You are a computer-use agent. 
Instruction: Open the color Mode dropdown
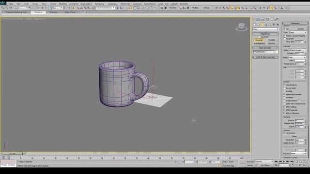coord(297,57)
